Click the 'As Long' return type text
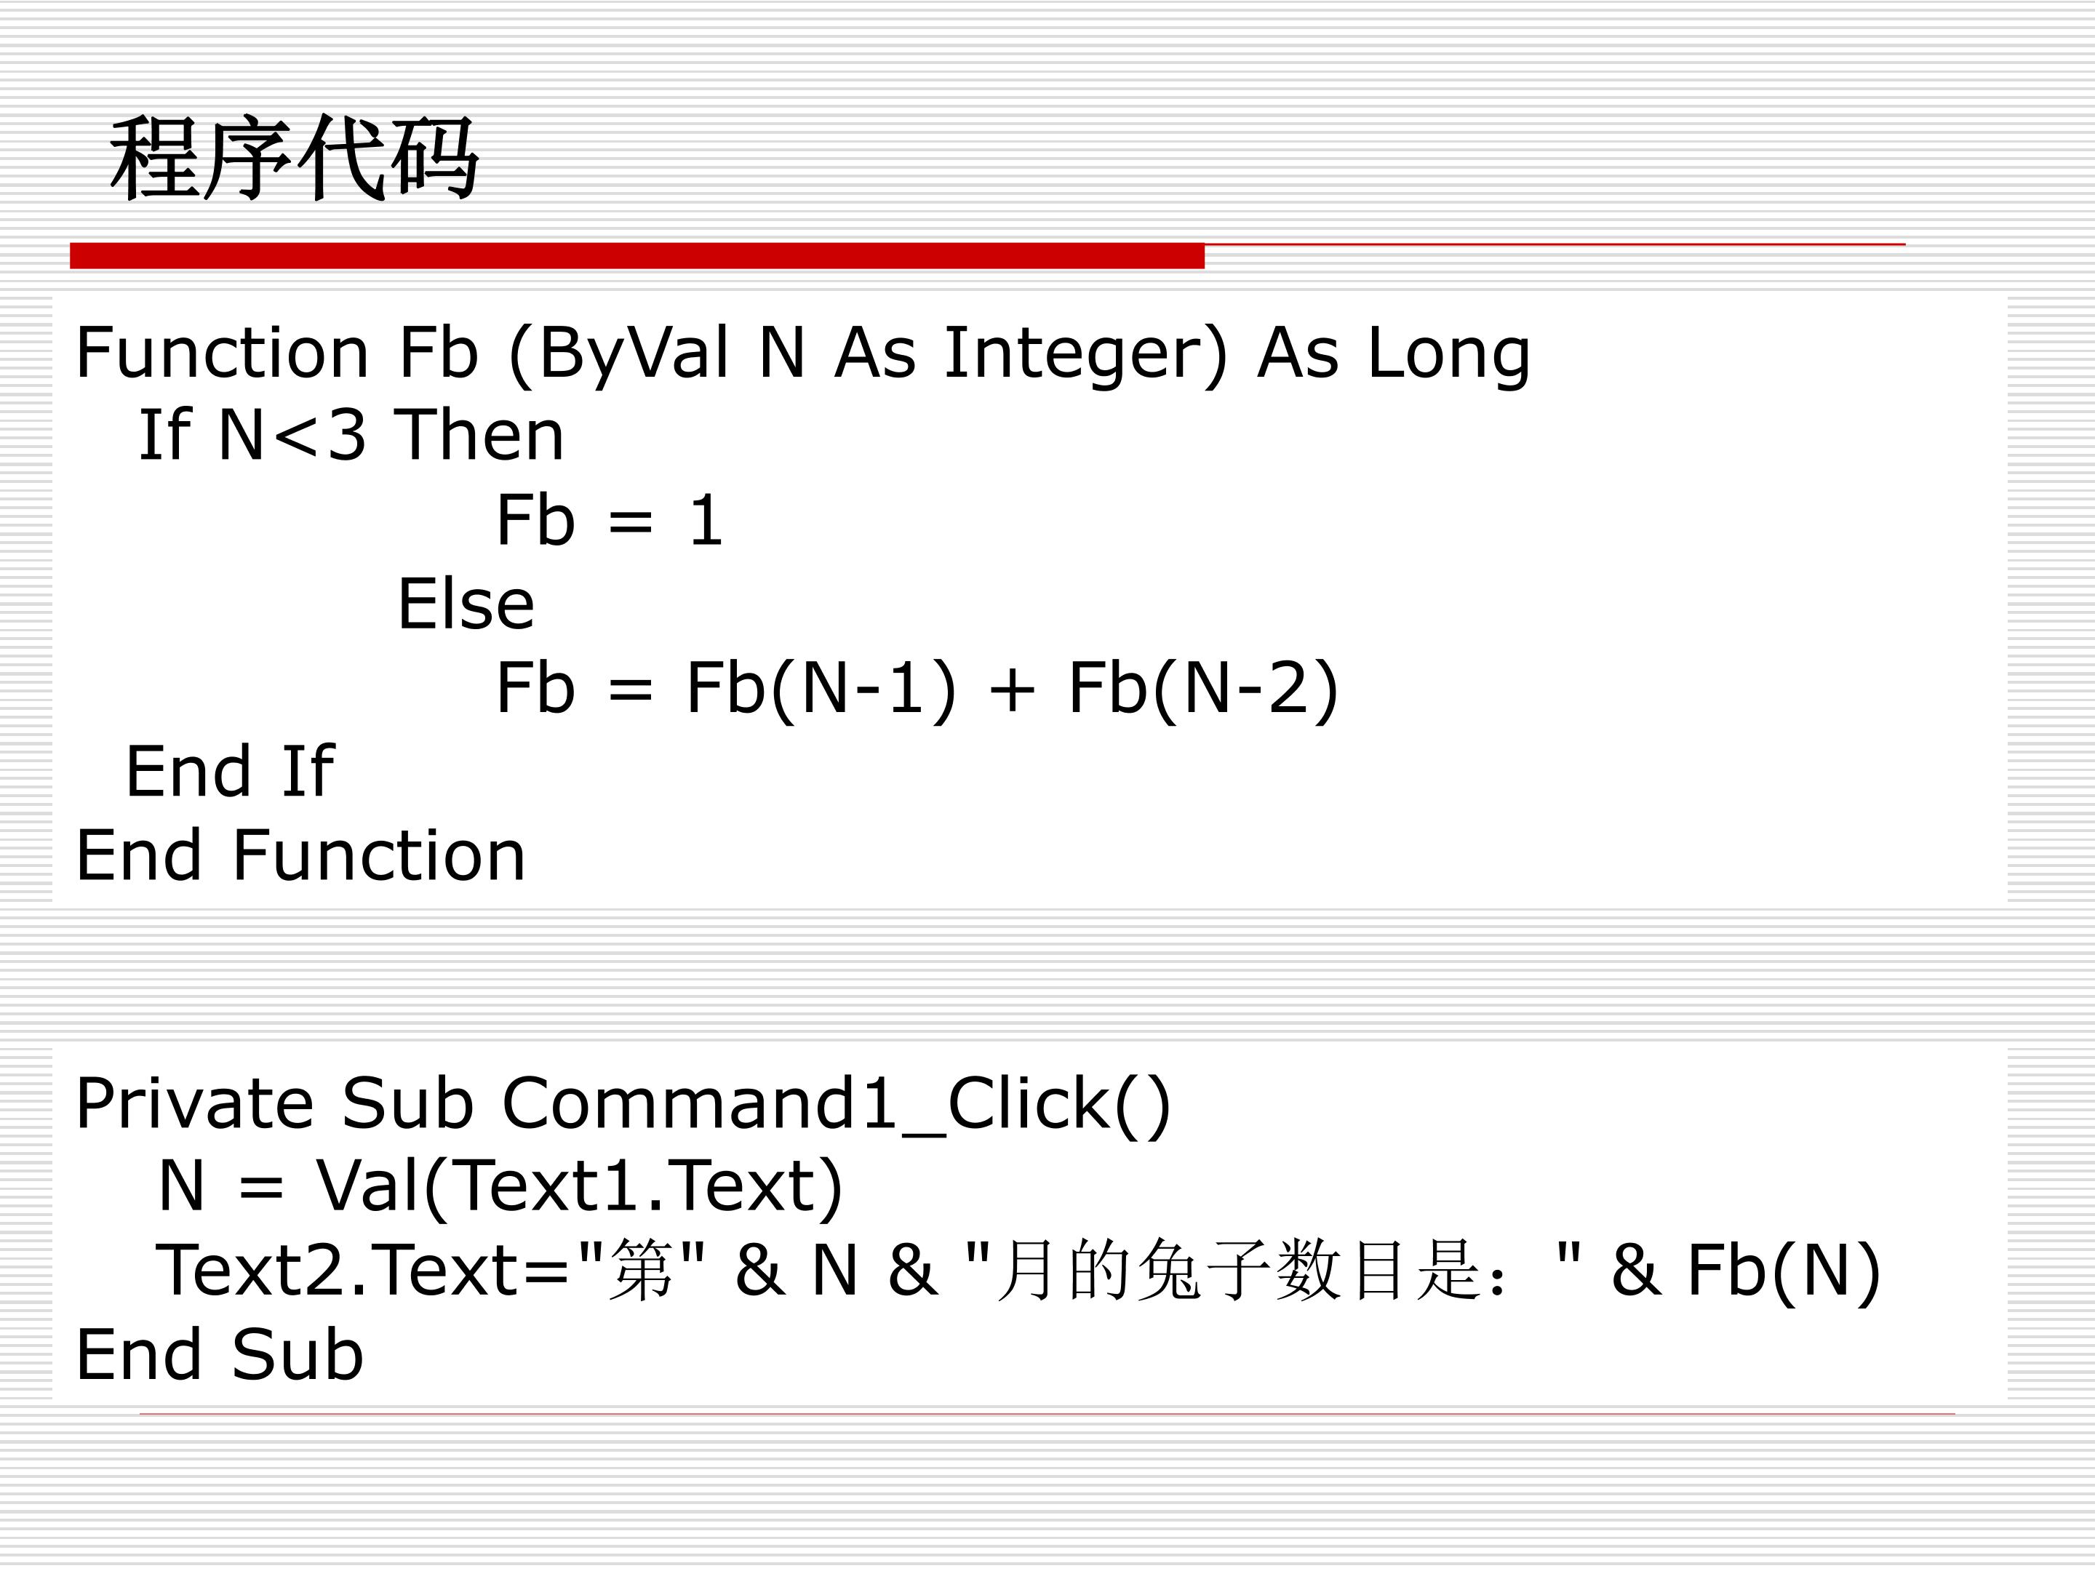Image resolution: width=2095 pixels, height=1571 pixels. point(1393,353)
